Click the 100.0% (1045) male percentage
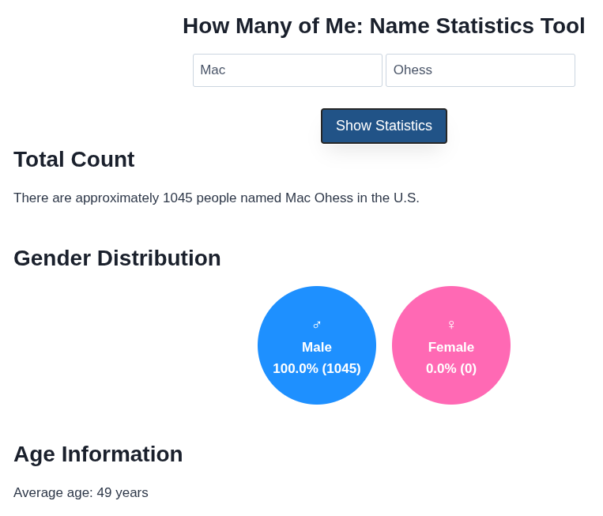 point(317,369)
